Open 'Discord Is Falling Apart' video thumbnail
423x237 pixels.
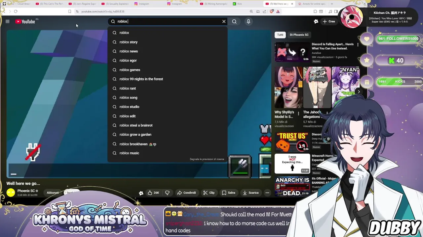pos(292,52)
